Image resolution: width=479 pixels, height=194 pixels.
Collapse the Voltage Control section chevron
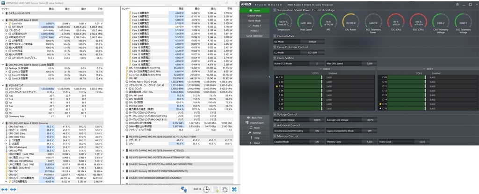tap(275, 114)
